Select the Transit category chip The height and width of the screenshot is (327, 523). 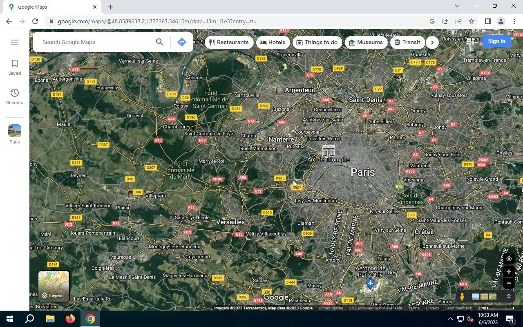[x=407, y=42]
